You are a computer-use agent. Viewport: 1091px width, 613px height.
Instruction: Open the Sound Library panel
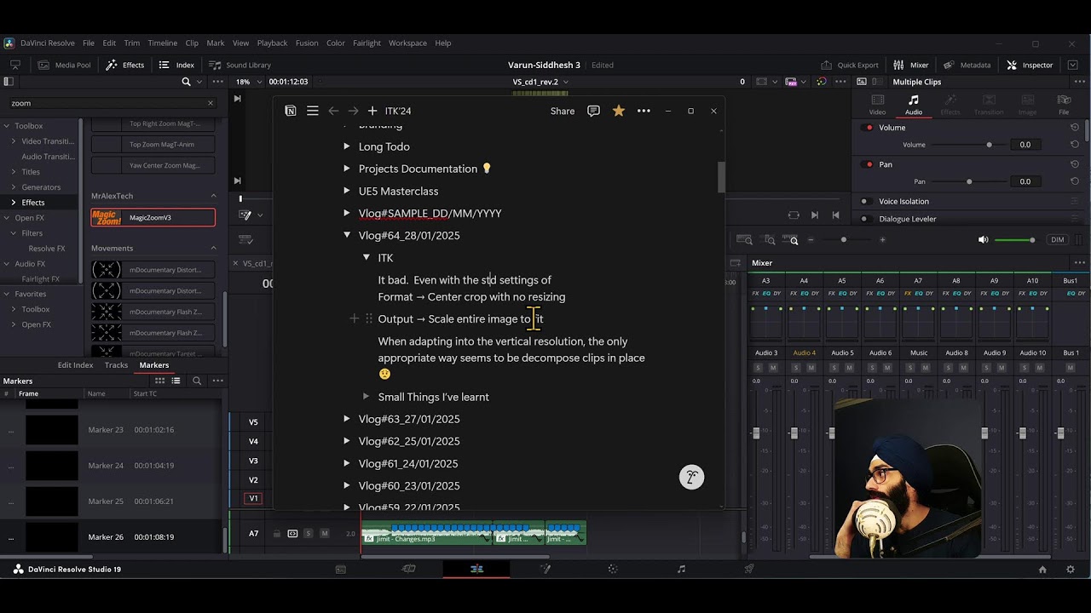tap(240, 65)
